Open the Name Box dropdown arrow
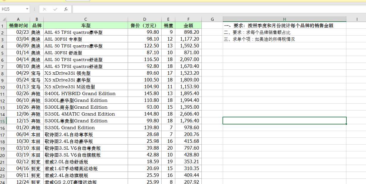Viewport: 366px width, 184px height. click(x=27, y=9)
